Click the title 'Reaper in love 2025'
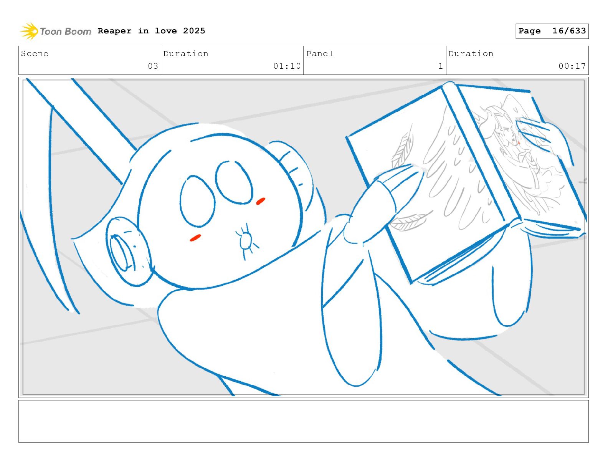This screenshot has height=470, width=608. [151, 31]
